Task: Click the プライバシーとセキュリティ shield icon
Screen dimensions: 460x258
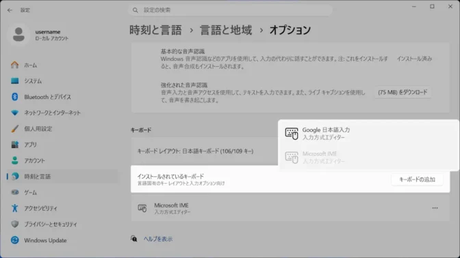Action: coord(14,224)
